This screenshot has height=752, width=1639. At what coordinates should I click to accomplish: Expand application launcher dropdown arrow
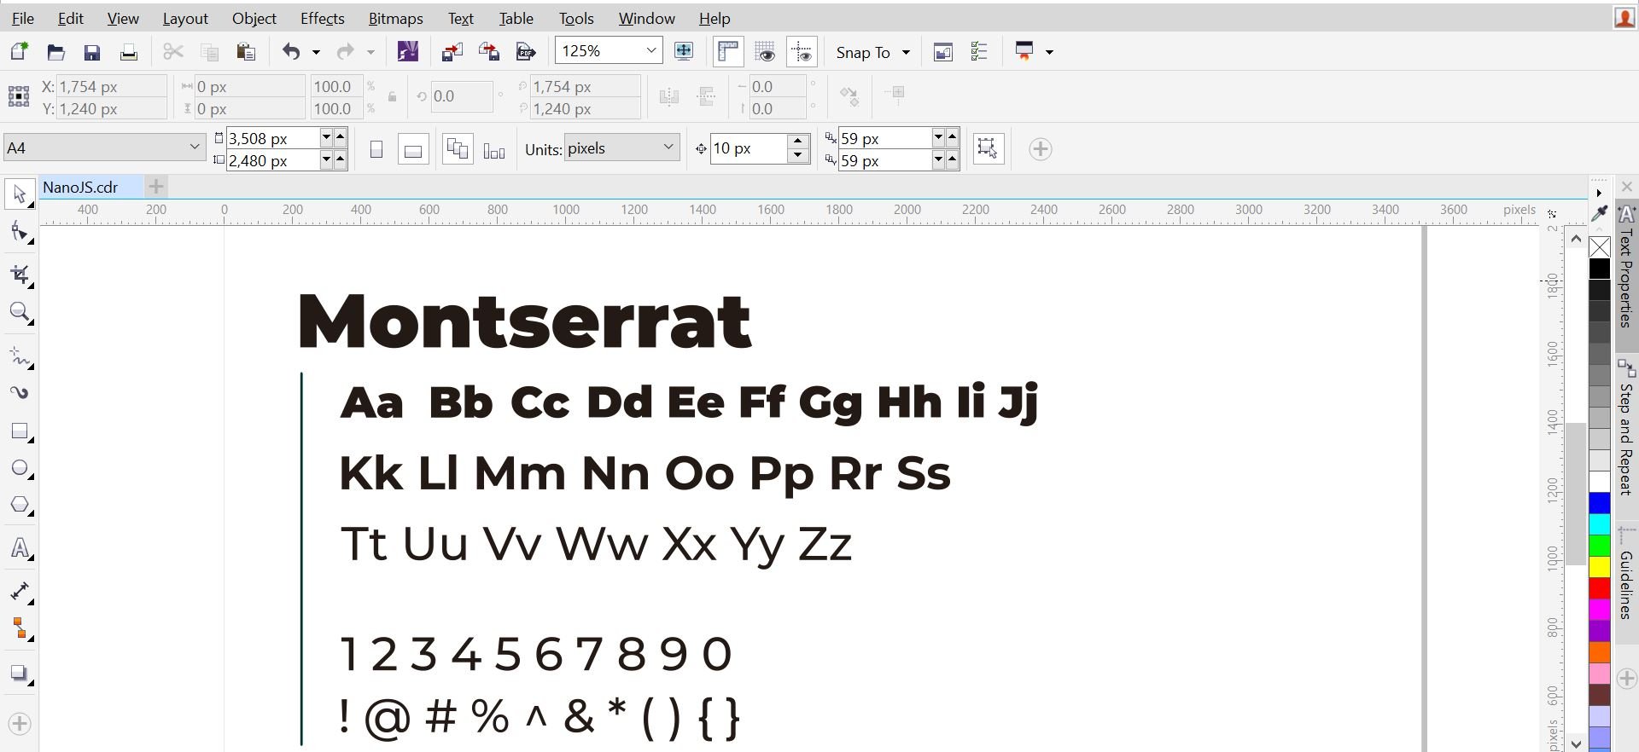[x=1050, y=52]
